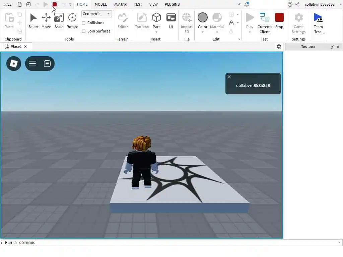Switch to the HOME ribbon tab
This screenshot has width=343, height=257.
pyautogui.click(x=82, y=4)
